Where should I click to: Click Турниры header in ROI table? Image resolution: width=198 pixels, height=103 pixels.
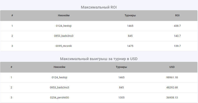pos(130,15)
